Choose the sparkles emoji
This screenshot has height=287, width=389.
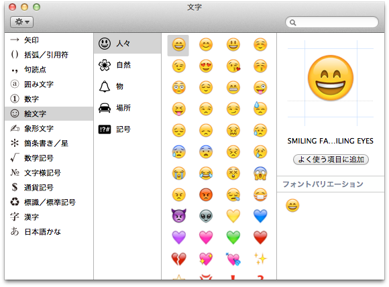[260, 259]
